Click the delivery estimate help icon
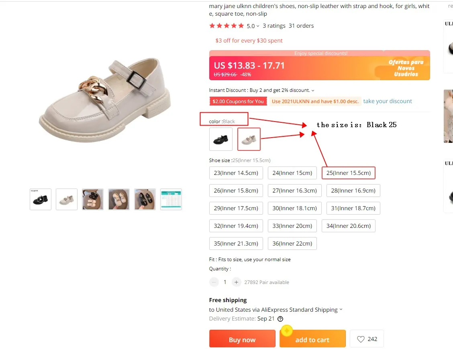Viewport: 453px width, 349px height. pos(280,319)
